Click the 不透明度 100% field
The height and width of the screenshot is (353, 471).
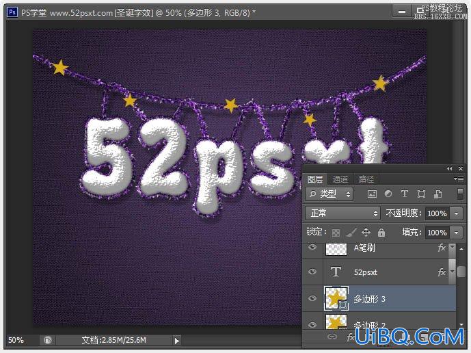point(437,213)
